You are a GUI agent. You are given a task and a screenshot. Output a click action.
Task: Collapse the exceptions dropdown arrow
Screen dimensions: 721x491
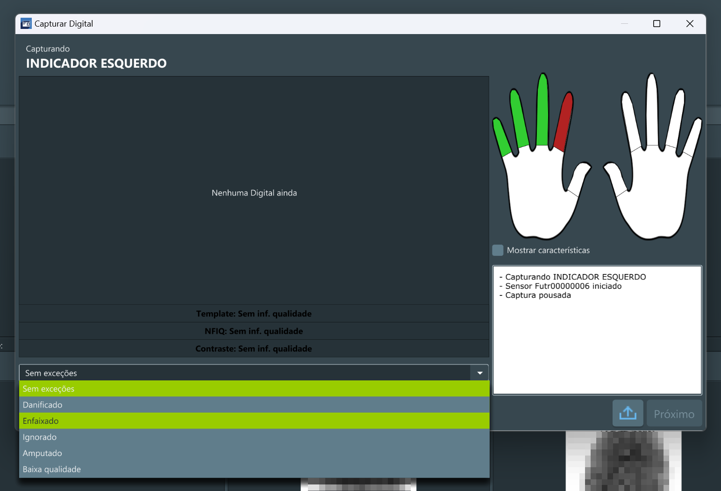coord(480,373)
